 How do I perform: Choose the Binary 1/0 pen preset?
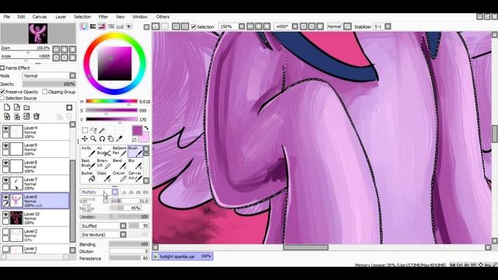pyautogui.click(x=103, y=164)
